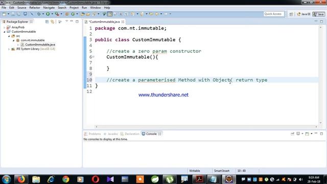The width and height of the screenshot is (327, 184).
Task: Click the Next Annotation toolbar icon
Action: coord(133,14)
